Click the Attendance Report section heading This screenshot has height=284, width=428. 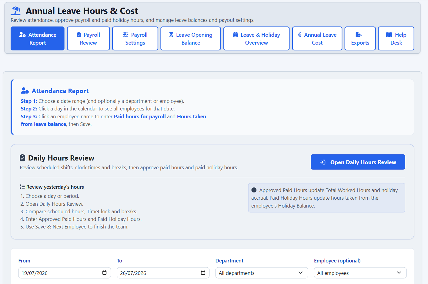point(60,91)
